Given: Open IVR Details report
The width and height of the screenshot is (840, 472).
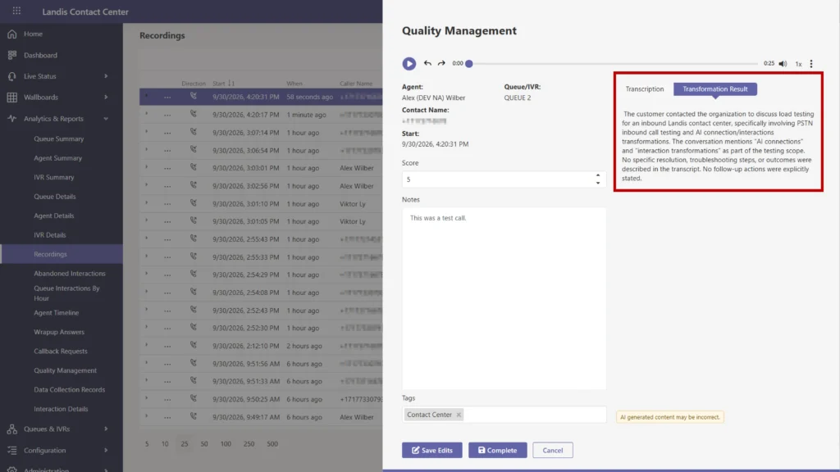Looking at the screenshot, I should (x=50, y=235).
